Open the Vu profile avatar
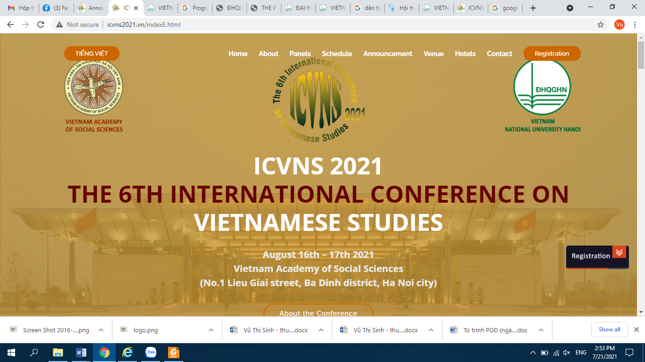 pos(620,25)
